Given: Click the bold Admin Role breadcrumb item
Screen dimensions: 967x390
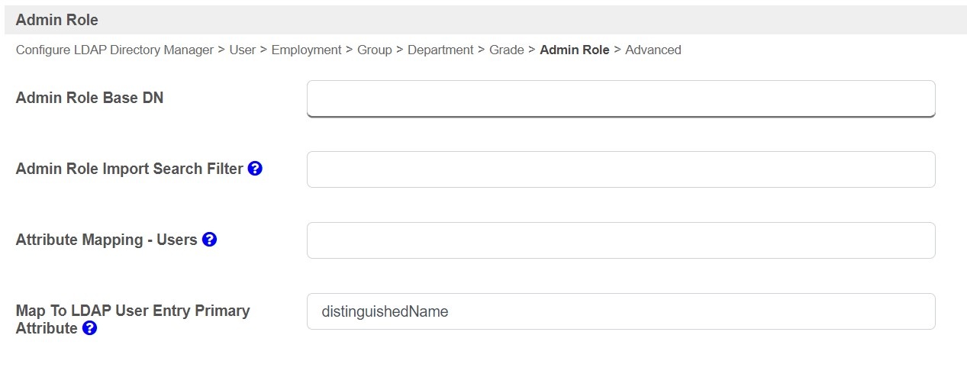Looking at the screenshot, I should click(x=574, y=50).
